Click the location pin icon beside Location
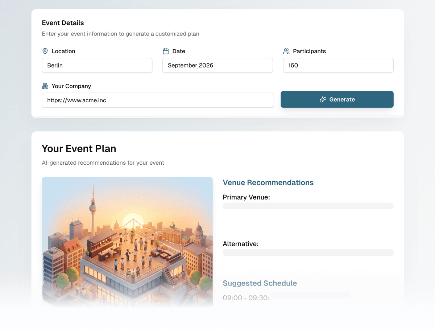This screenshot has width=435, height=329. [x=45, y=51]
